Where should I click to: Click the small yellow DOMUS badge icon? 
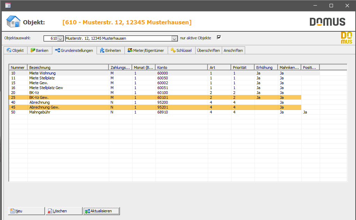click(347, 38)
